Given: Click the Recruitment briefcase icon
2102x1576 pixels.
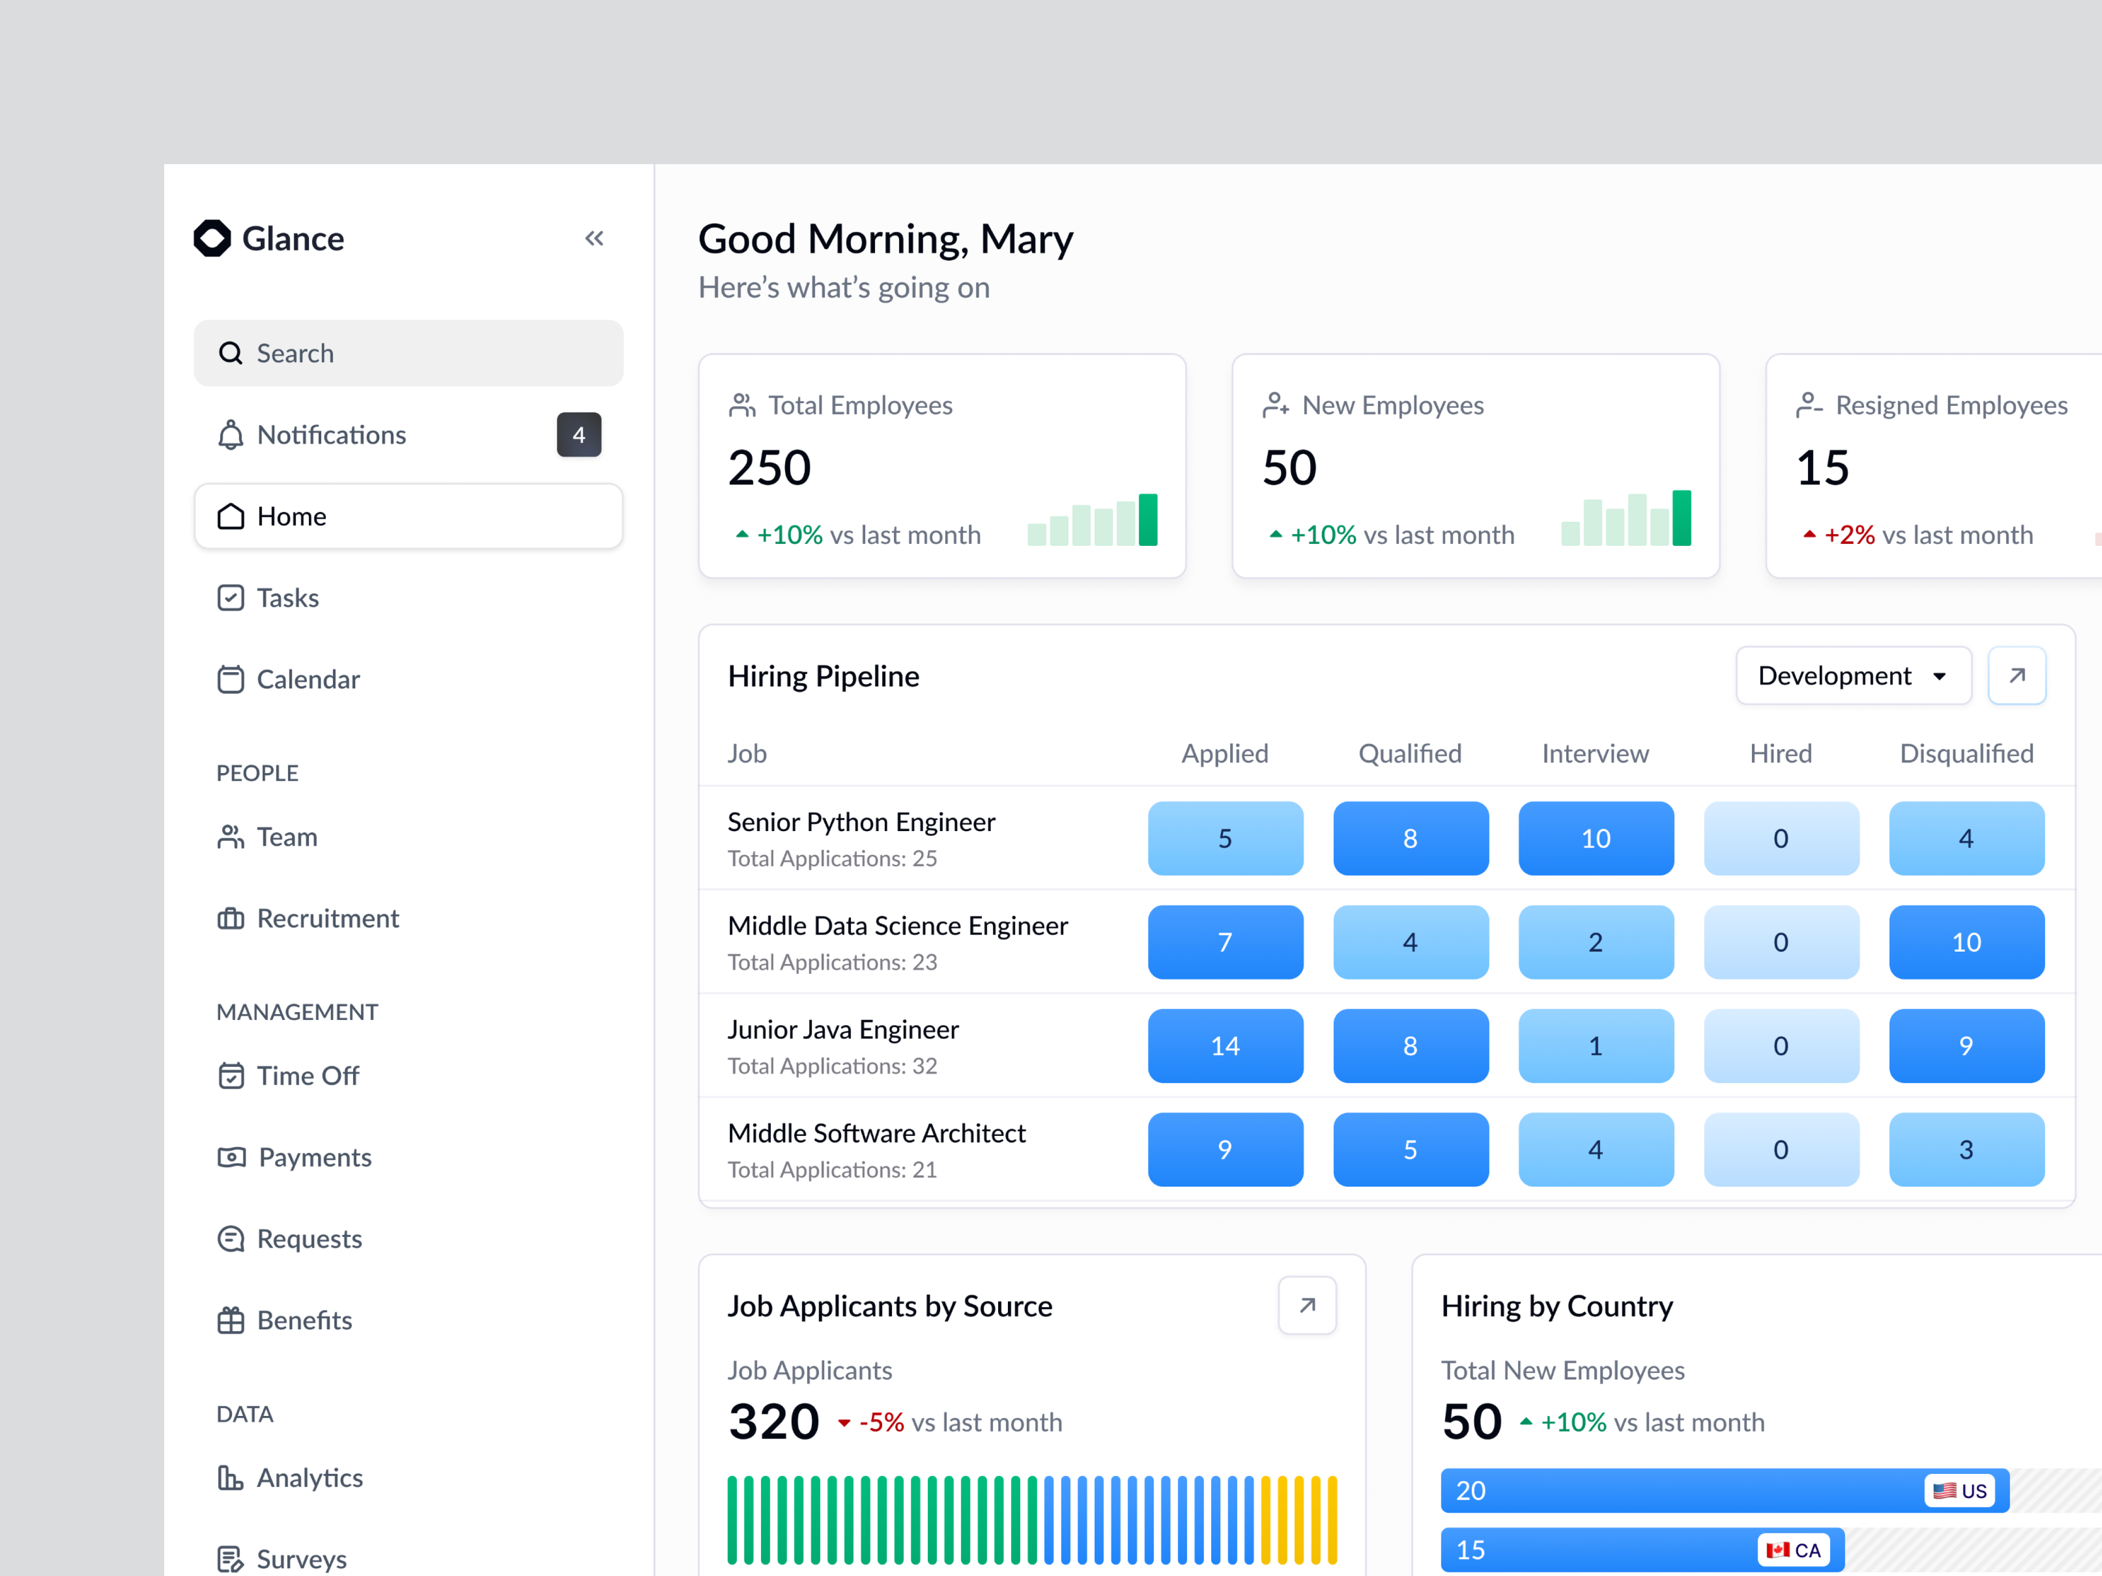Looking at the screenshot, I should [x=231, y=919].
